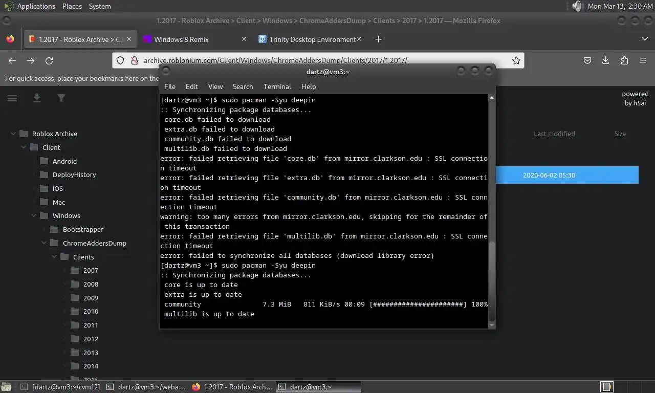655x393 pixels.
Task: Click the insecure connection lock icon
Action: click(134, 60)
